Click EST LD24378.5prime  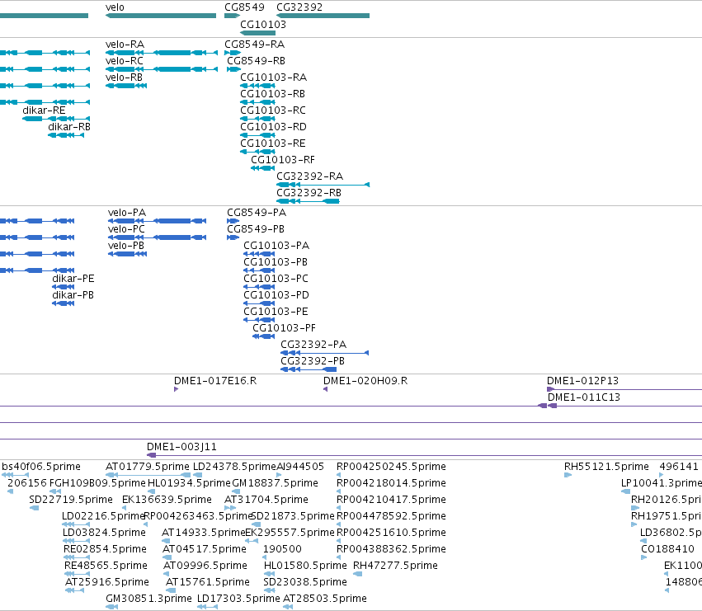coord(197,476)
